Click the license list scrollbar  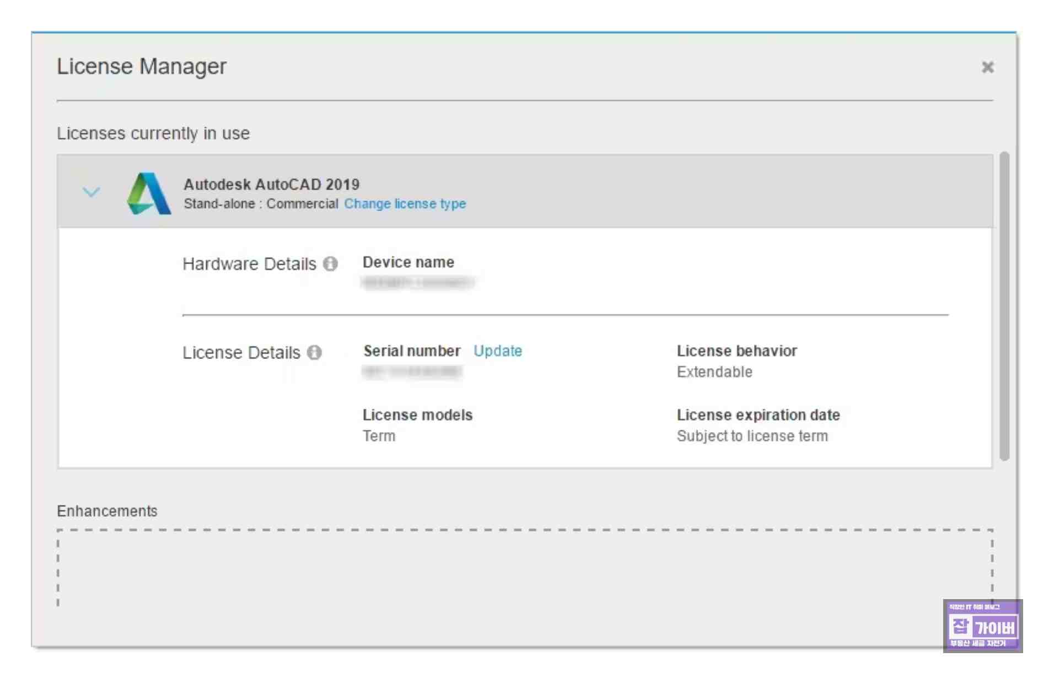click(1004, 306)
